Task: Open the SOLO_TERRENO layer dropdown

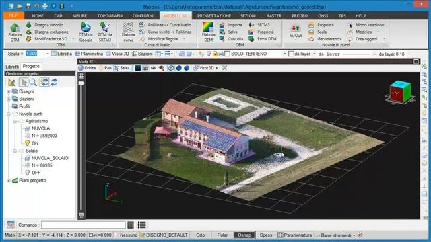Action: point(284,54)
